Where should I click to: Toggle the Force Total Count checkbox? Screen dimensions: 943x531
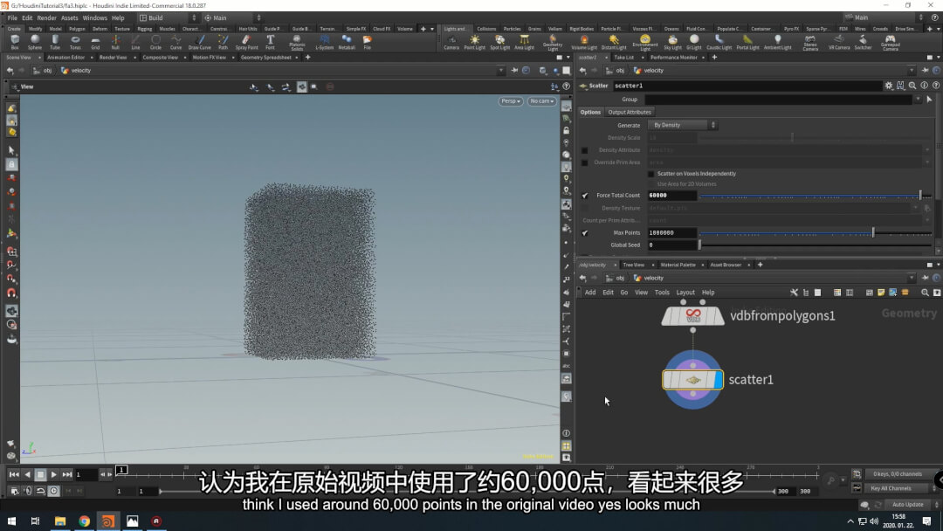(x=584, y=196)
